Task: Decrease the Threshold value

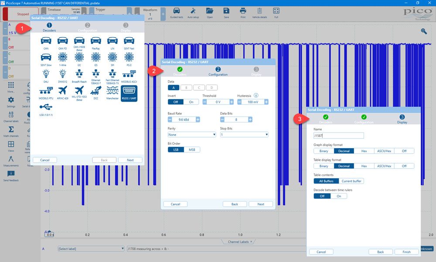Action: 204,102
